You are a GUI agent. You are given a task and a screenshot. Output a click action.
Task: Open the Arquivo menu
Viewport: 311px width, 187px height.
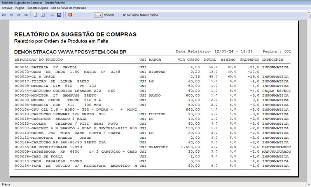point(7,8)
